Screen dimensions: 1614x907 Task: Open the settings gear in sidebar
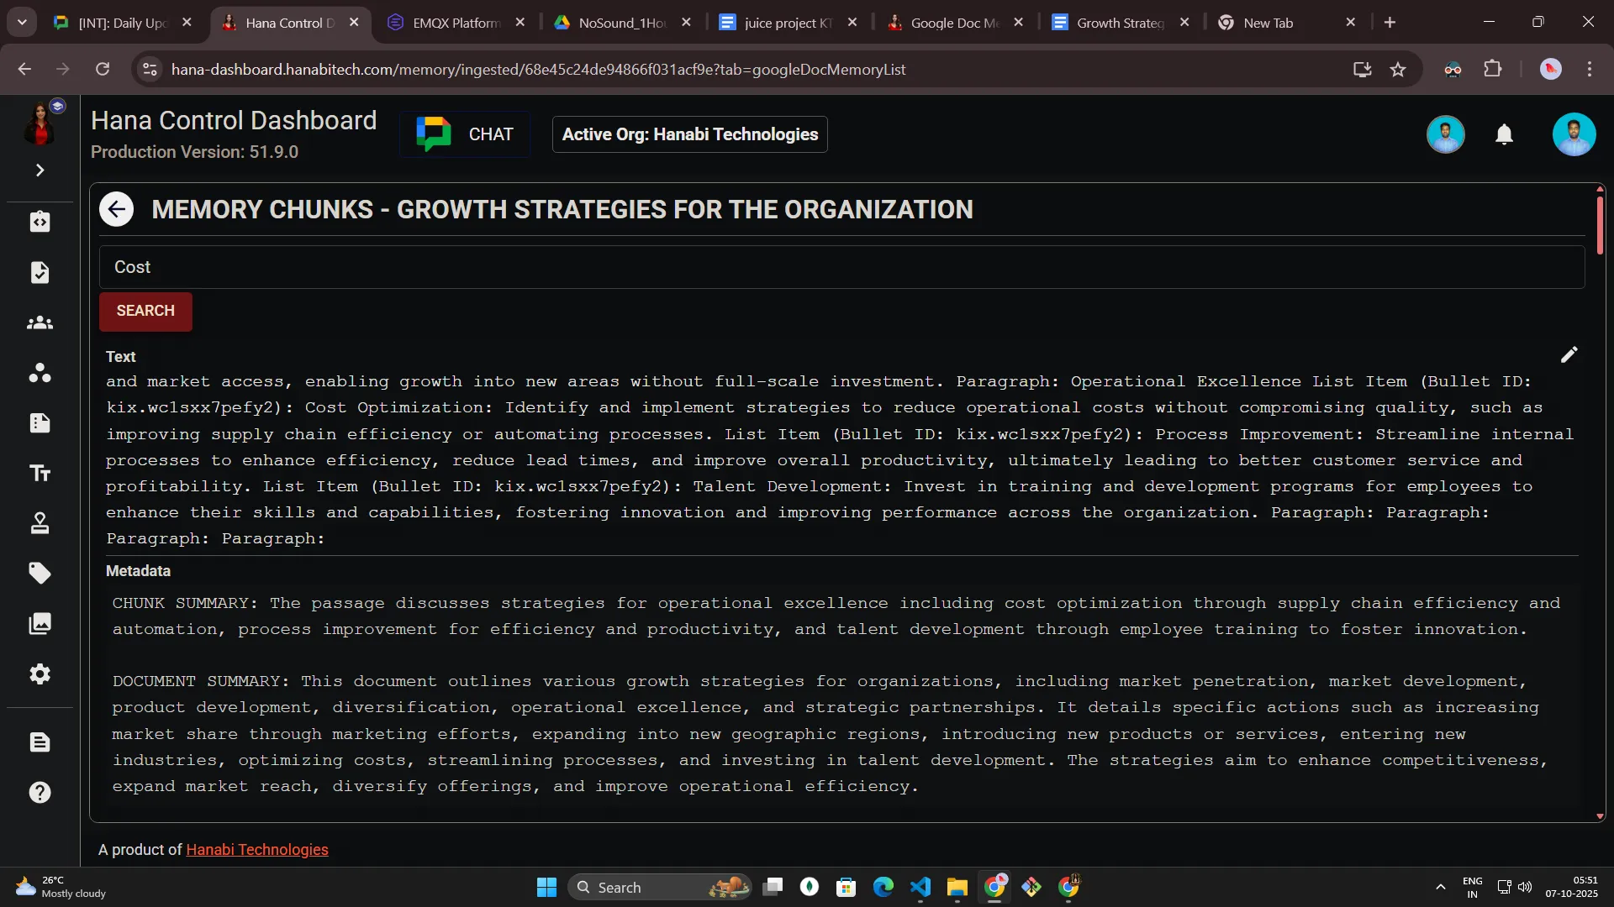click(40, 674)
